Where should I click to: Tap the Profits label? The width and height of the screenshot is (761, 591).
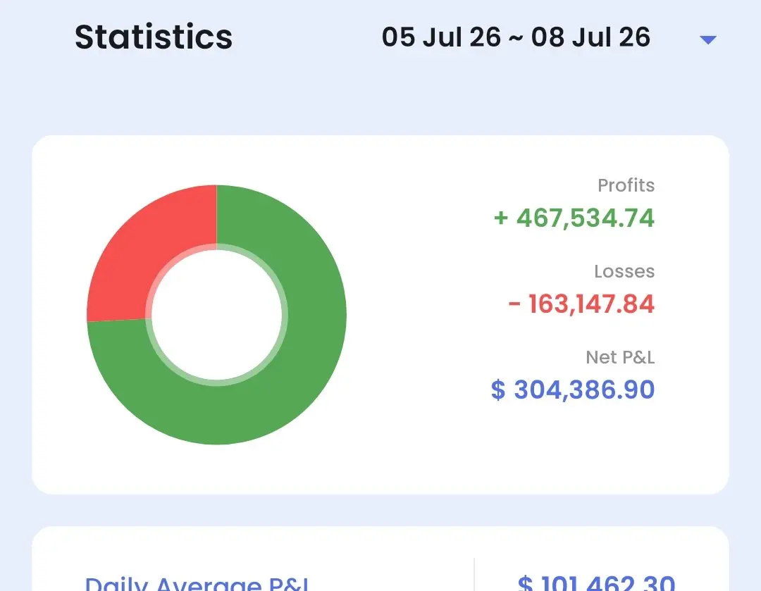tap(626, 185)
